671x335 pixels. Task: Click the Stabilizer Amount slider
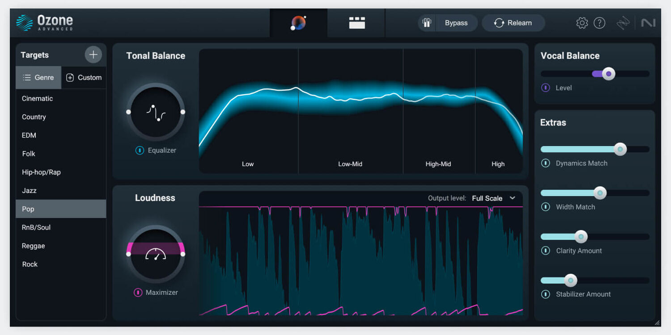pyautogui.click(x=595, y=281)
